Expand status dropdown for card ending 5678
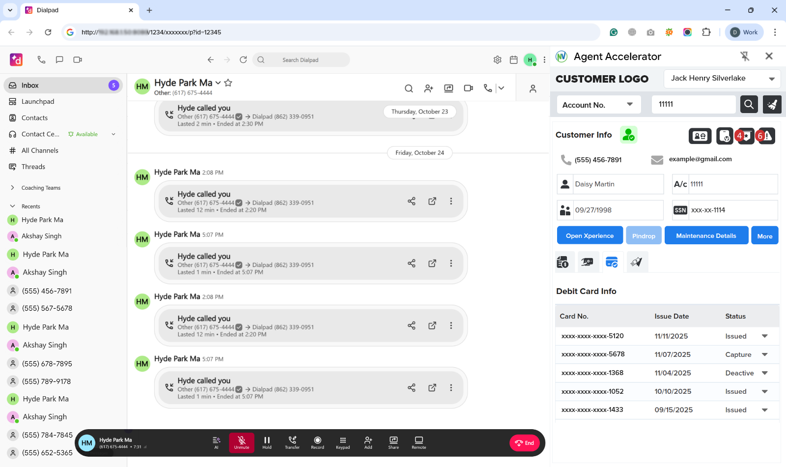This screenshot has height=467, width=786. [x=765, y=354]
